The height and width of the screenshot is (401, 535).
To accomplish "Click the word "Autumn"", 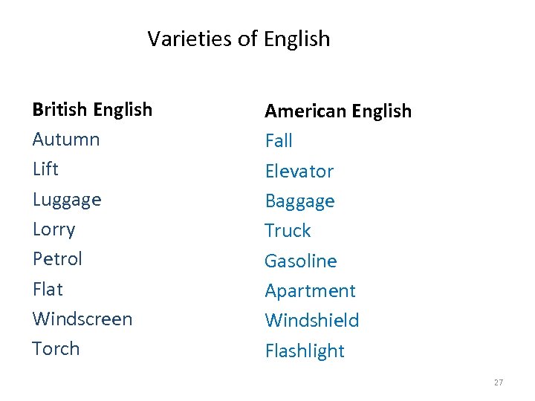I will [66, 140].
